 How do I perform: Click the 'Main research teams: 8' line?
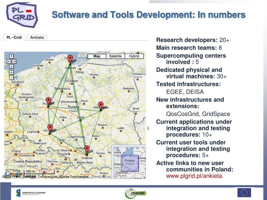click(x=189, y=48)
